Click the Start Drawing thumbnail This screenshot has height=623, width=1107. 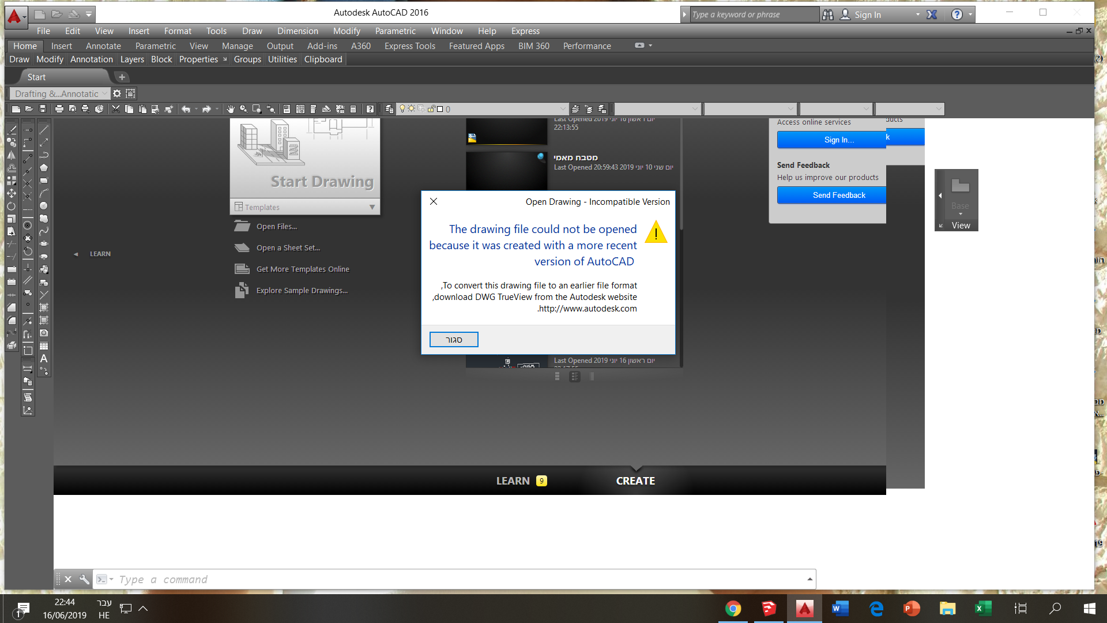(x=305, y=158)
